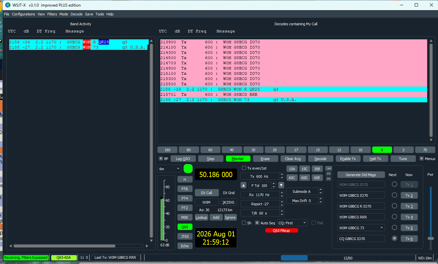Click the WSJT-X globe app icon
Viewport: 438px width, 264px height.
click(8, 5)
